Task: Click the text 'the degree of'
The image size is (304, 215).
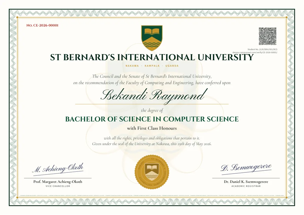Action: [x=152, y=110]
